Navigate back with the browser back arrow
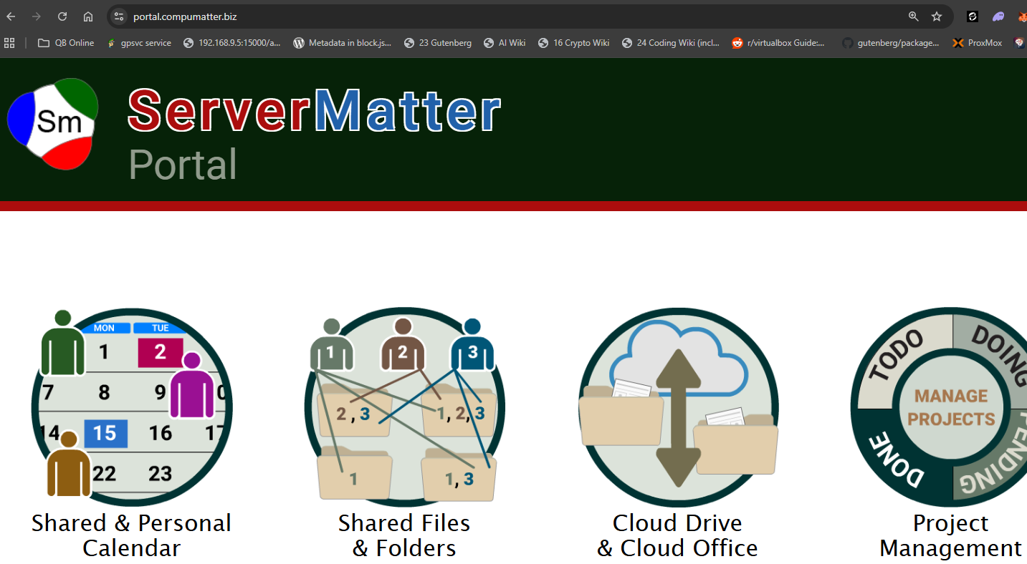 pyautogui.click(x=11, y=16)
